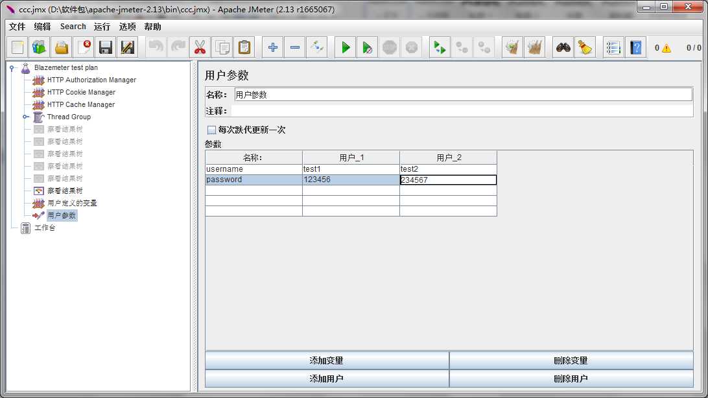The height and width of the screenshot is (398, 708).
Task: Toggle the 每次迭代更新一次 checkbox
Action: coord(211,130)
